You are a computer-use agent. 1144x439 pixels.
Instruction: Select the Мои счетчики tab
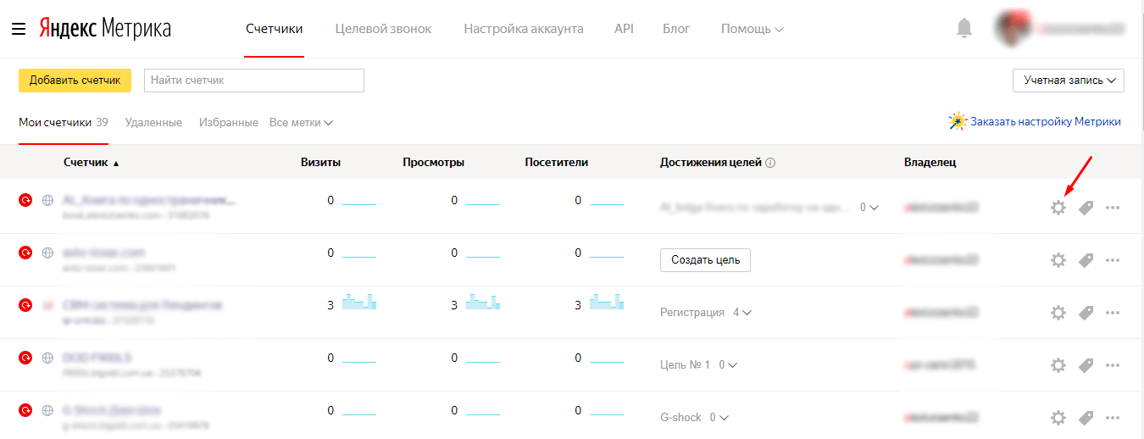coord(64,122)
